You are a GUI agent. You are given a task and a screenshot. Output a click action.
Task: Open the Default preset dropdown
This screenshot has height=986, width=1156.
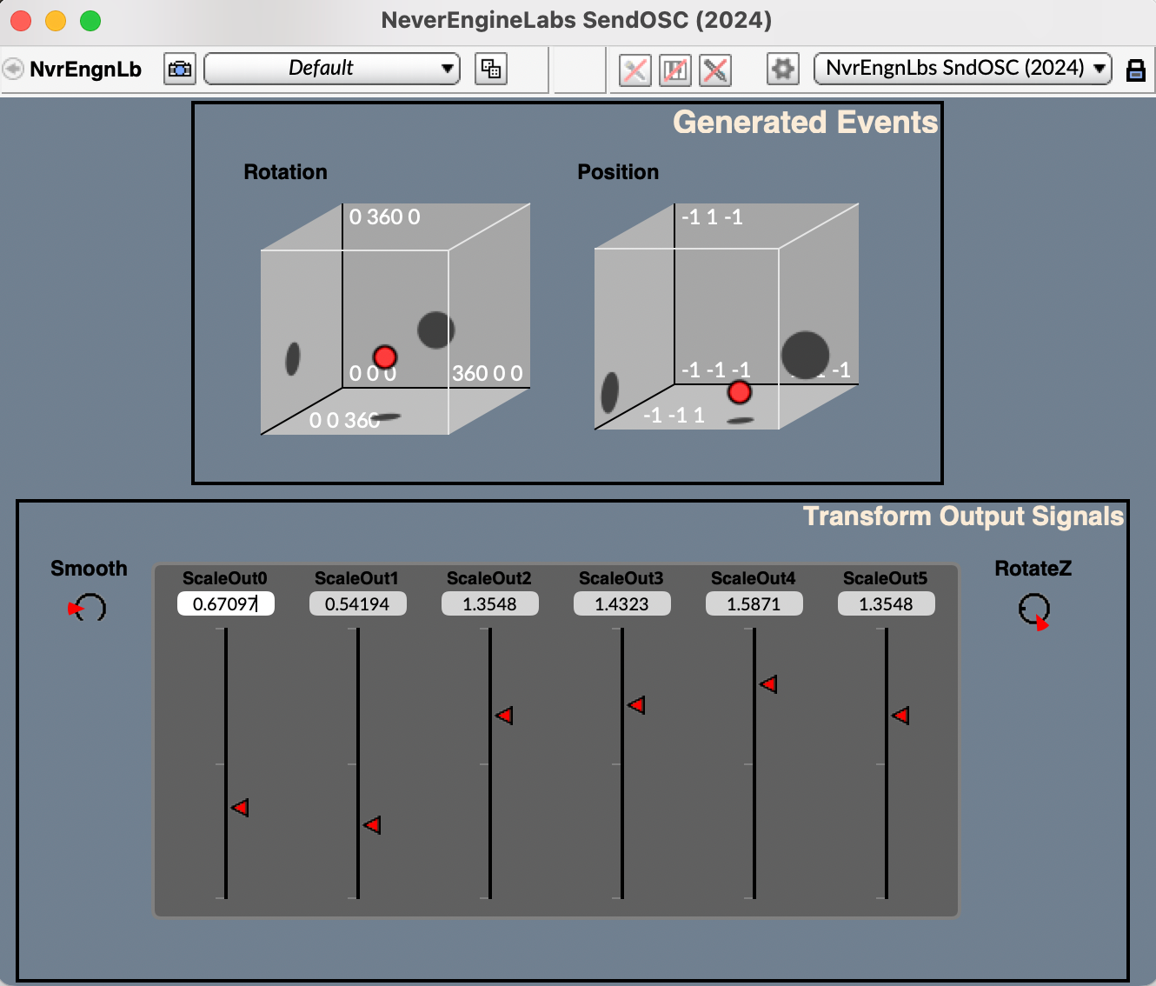[331, 69]
